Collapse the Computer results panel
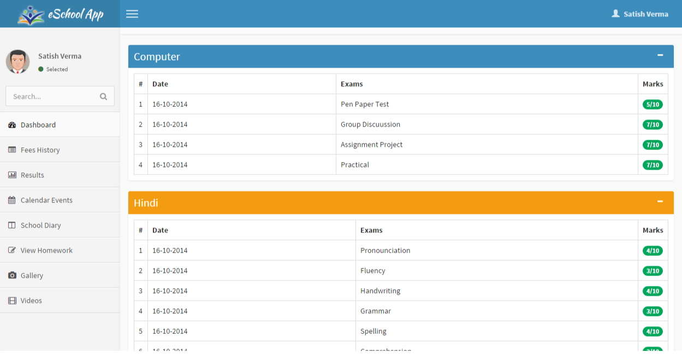Image resolution: width=682 pixels, height=358 pixels. coord(659,56)
